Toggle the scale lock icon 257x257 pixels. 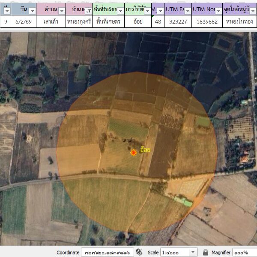(206, 253)
